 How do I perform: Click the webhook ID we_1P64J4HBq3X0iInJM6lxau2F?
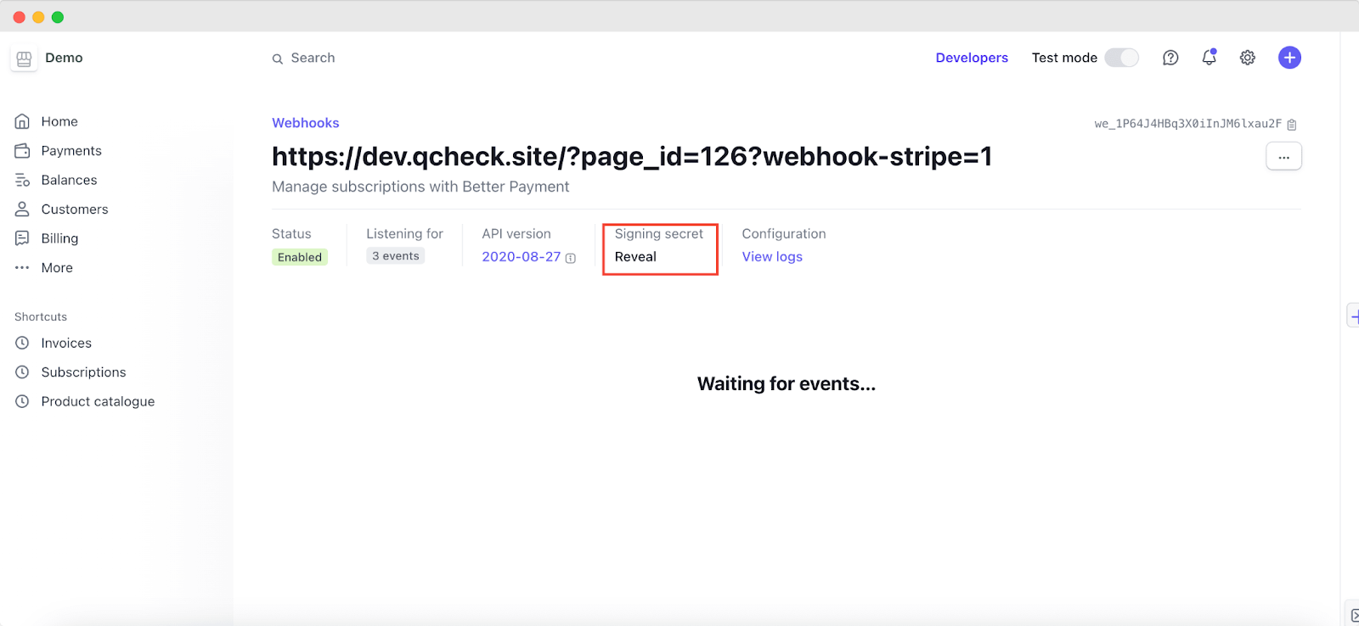click(1187, 124)
